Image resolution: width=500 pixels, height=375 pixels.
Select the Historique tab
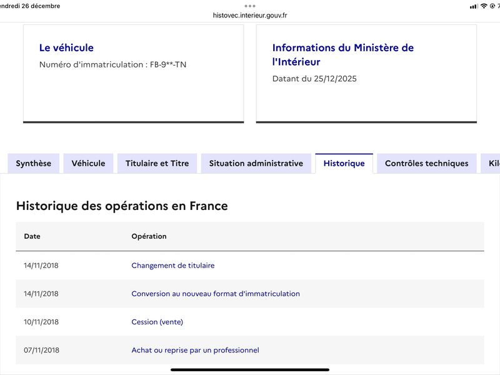tap(344, 163)
